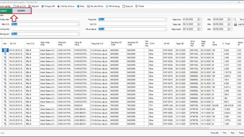This screenshot has height=137, width=244.
Task: Focus the Số tiếp nhận input field
Action: [45, 19]
